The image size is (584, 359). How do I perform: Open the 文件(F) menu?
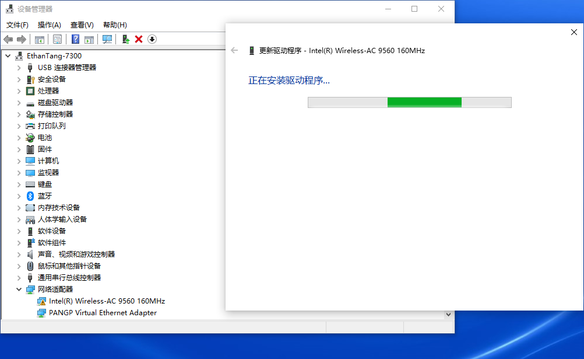coord(17,25)
